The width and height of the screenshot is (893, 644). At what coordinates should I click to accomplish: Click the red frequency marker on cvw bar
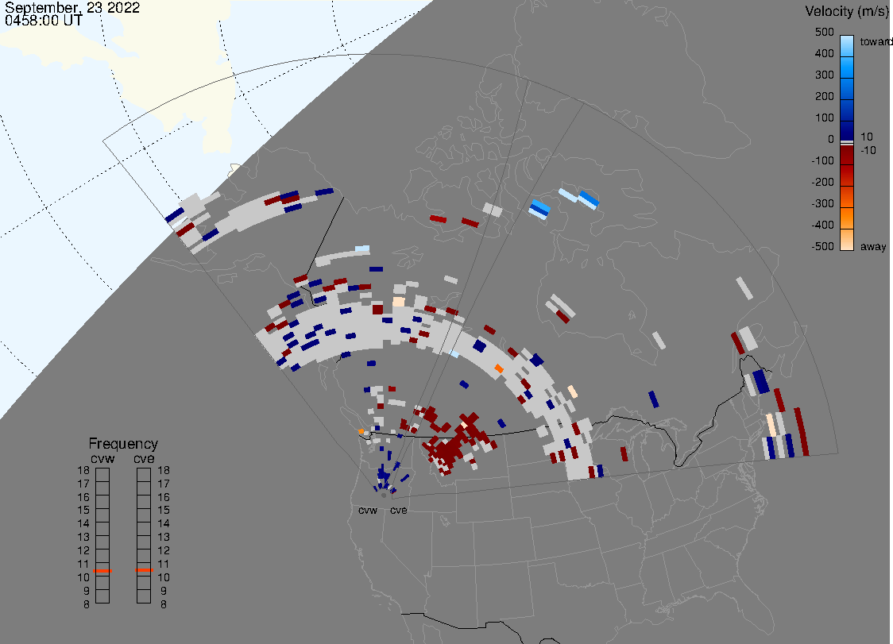(102, 570)
